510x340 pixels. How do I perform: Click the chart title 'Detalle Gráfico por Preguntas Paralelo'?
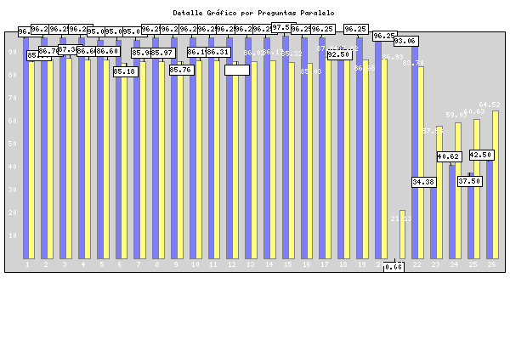253,13
